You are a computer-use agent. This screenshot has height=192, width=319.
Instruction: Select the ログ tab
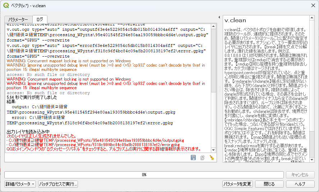click(40, 19)
